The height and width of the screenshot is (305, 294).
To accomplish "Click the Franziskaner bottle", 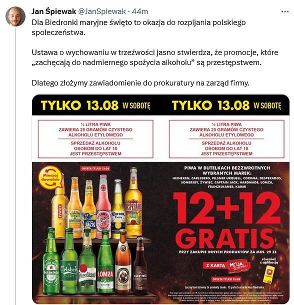I will 123,262.
